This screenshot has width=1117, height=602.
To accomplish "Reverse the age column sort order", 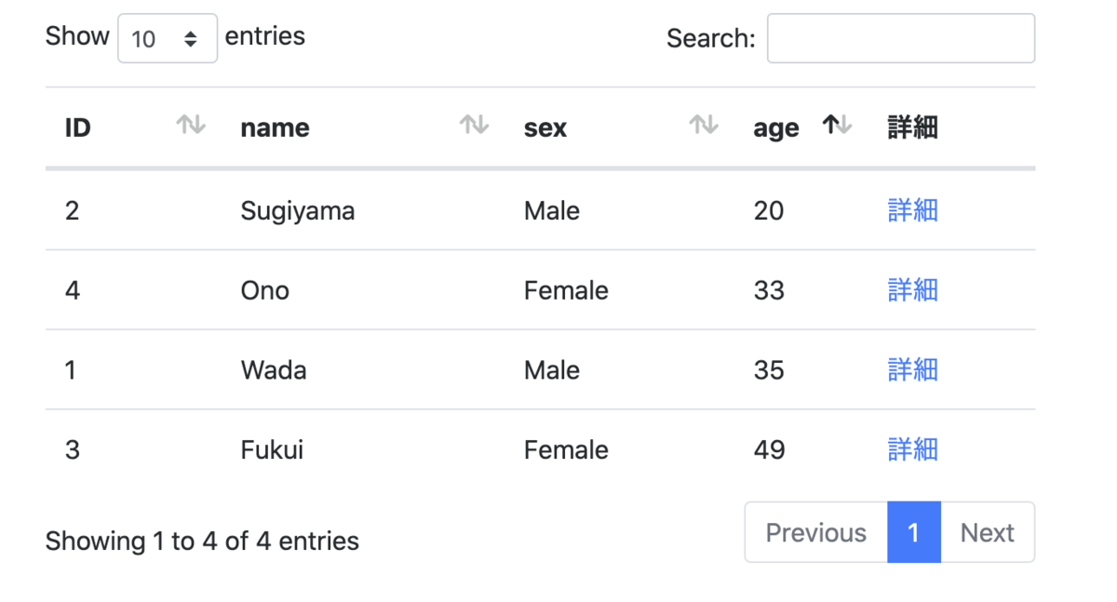I will 838,125.
